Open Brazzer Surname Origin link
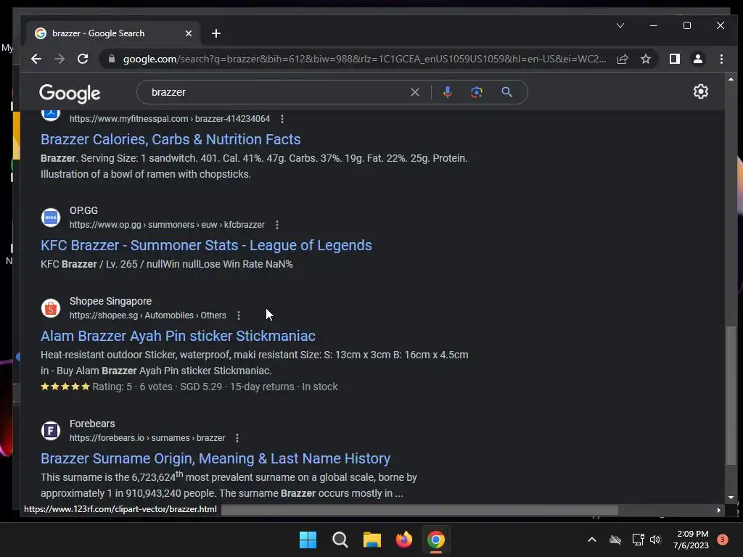This screenshot has height=557, width=743. [215, 458]
